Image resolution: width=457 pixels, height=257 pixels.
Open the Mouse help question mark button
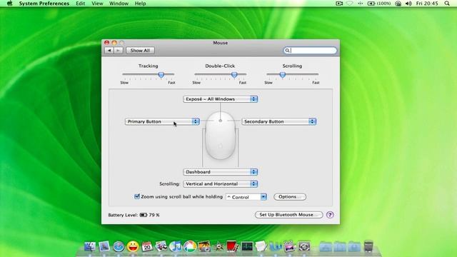330,215
